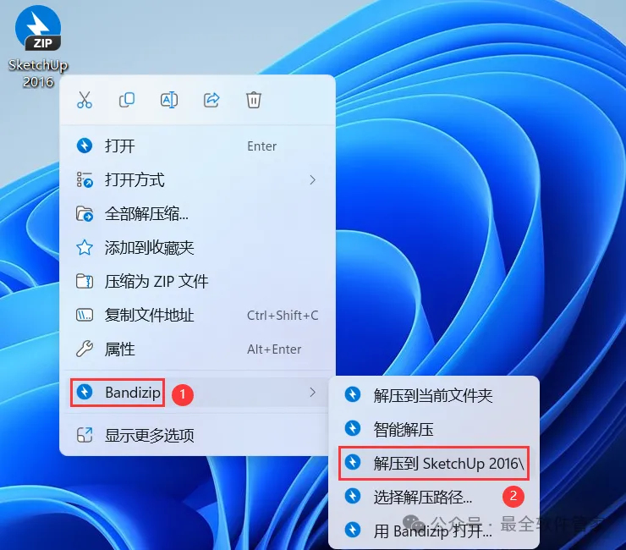This screenshot has width=626, height=550.
Task: Click the Enter shortcut label
Action: tap(262, 146)
